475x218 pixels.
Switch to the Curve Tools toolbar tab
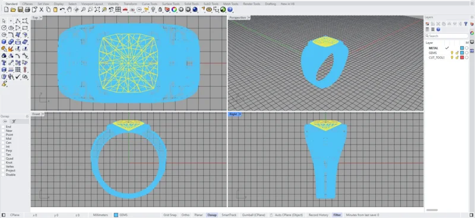[x=150, y=4]
